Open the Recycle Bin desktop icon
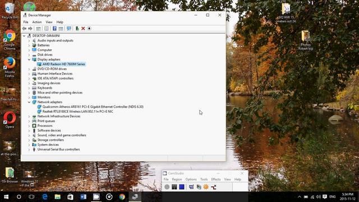 (10, 11)
